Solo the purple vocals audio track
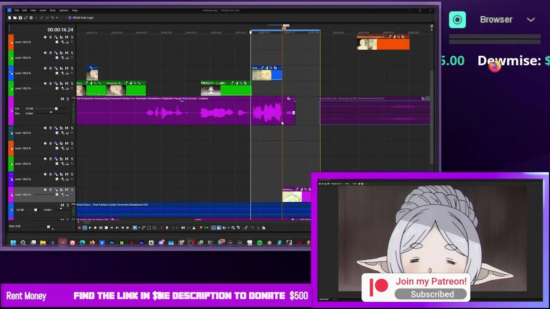This screenshot has height=309, width=550. click(67, 99)
